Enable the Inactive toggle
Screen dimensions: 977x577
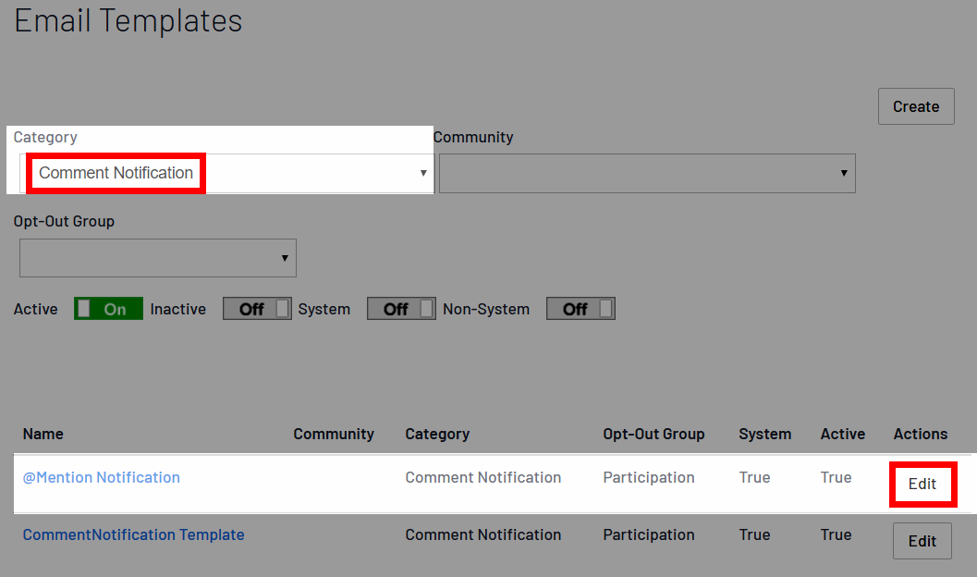tap(257, 309)
